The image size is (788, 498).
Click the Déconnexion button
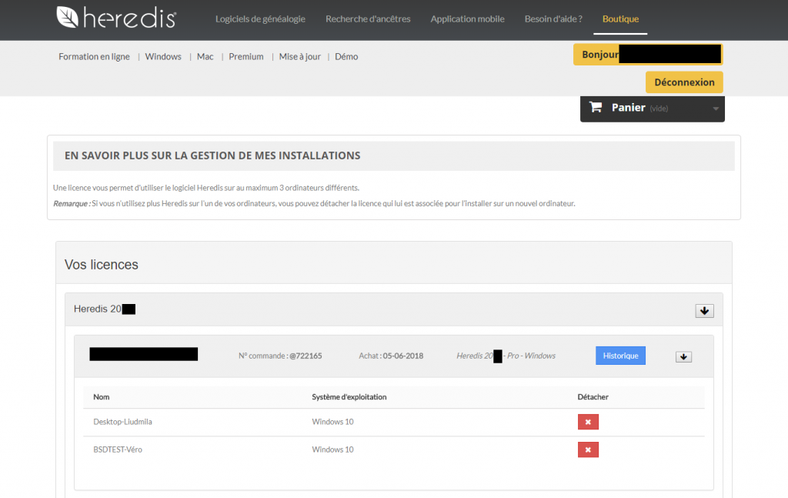(x=683, y=82)
